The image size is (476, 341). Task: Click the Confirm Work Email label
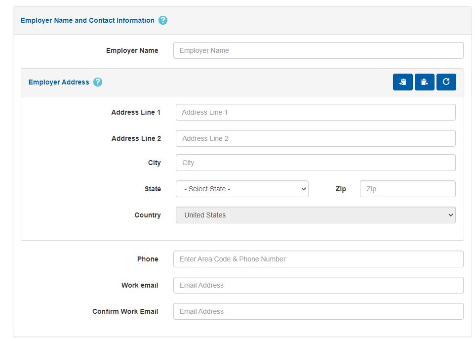[x=125, y=311]
